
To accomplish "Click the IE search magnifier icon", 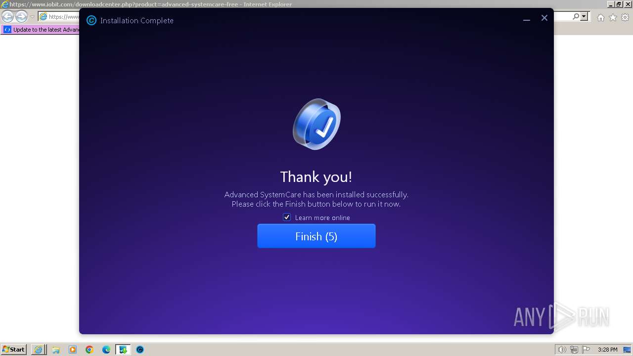I will [576, 17].
